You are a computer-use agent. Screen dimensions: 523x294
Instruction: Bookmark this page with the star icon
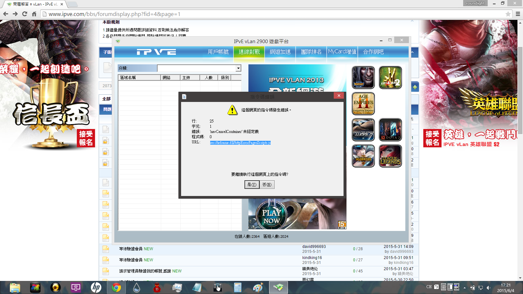click(508, 14)
